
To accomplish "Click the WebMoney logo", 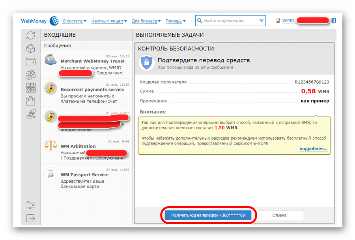I will [x=39, y=21].
